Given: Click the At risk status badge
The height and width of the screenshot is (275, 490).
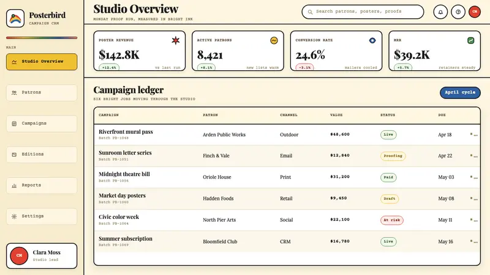Looking at the screenshot, I should tap(391, 220).
